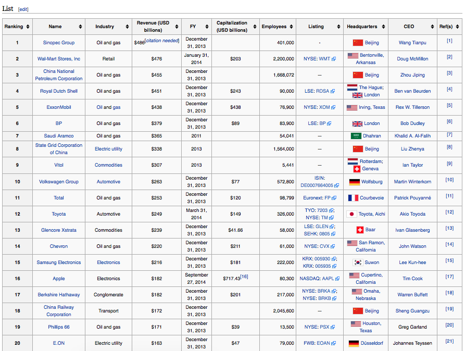Sort by Revenue (USD billions) arrows
This screenshot has width=465, height=351.
pos(177,27)
